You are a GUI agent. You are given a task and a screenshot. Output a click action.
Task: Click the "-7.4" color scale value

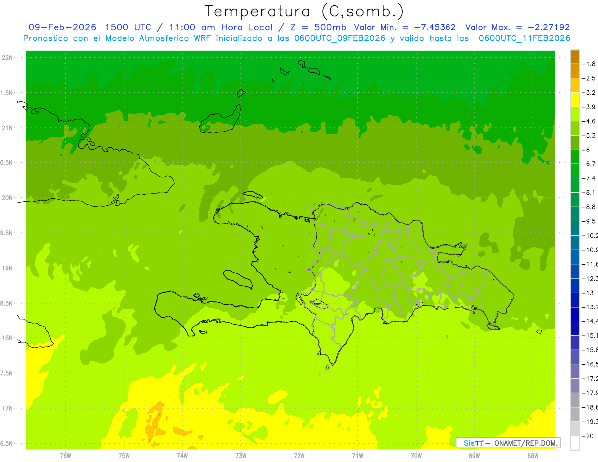click(589, 178)
